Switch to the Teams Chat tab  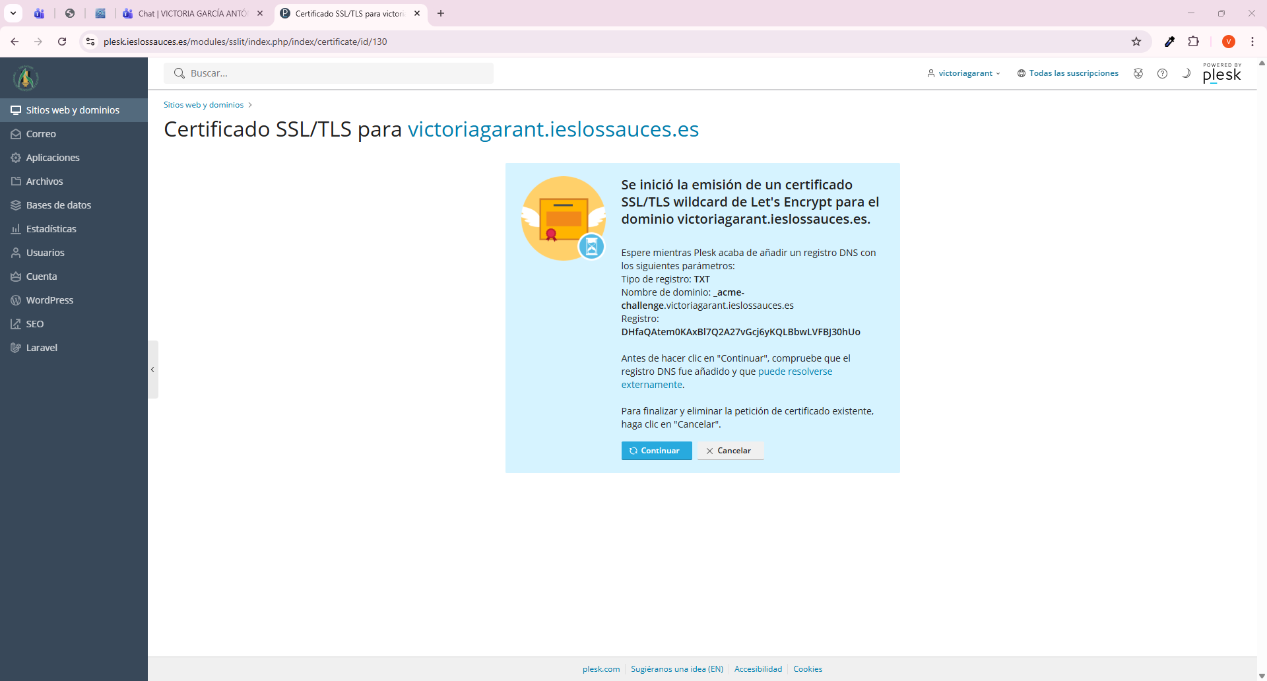click(x=191, y=13)
